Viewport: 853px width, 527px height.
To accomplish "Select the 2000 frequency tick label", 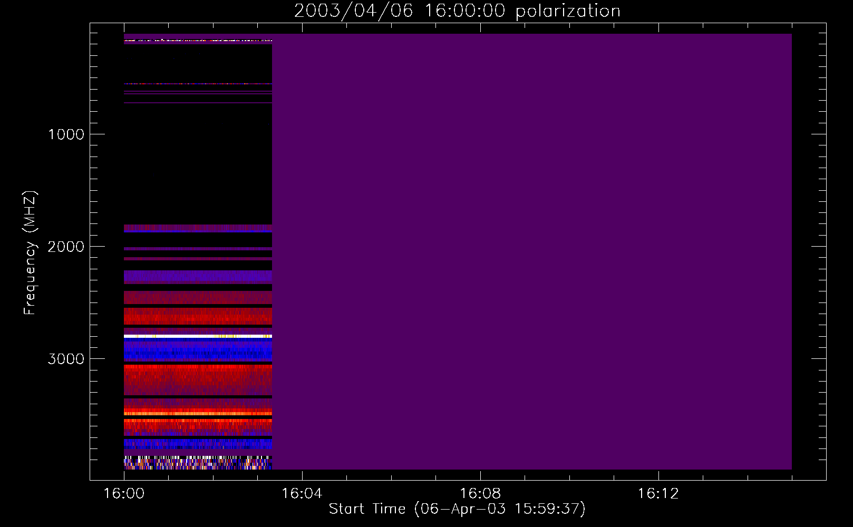I will click(66, 247).
